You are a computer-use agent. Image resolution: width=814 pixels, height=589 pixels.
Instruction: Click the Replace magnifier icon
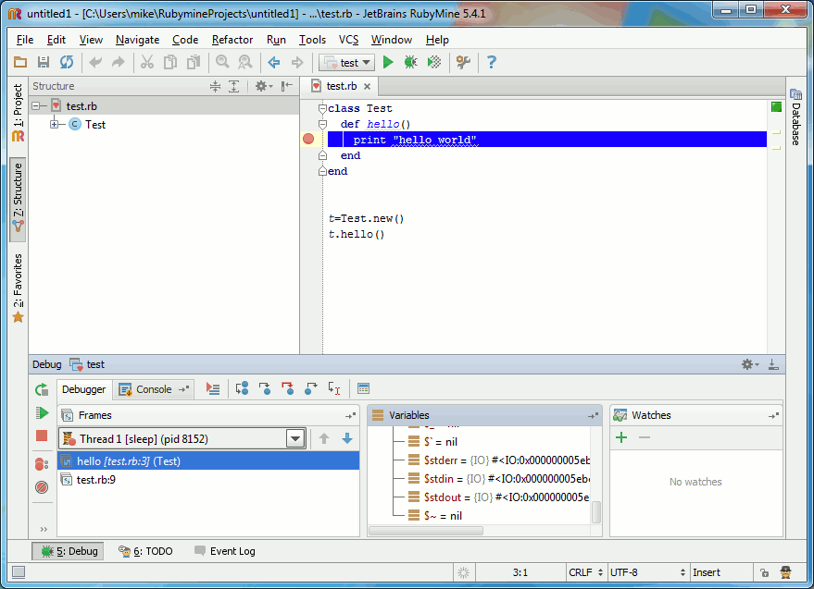tap(245, 63)
